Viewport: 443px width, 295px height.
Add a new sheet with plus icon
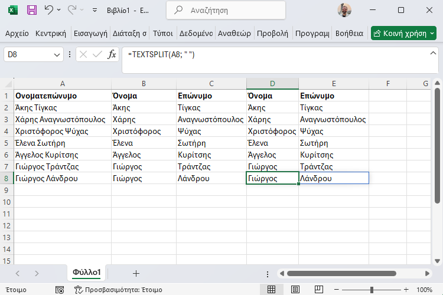point(136,273)
